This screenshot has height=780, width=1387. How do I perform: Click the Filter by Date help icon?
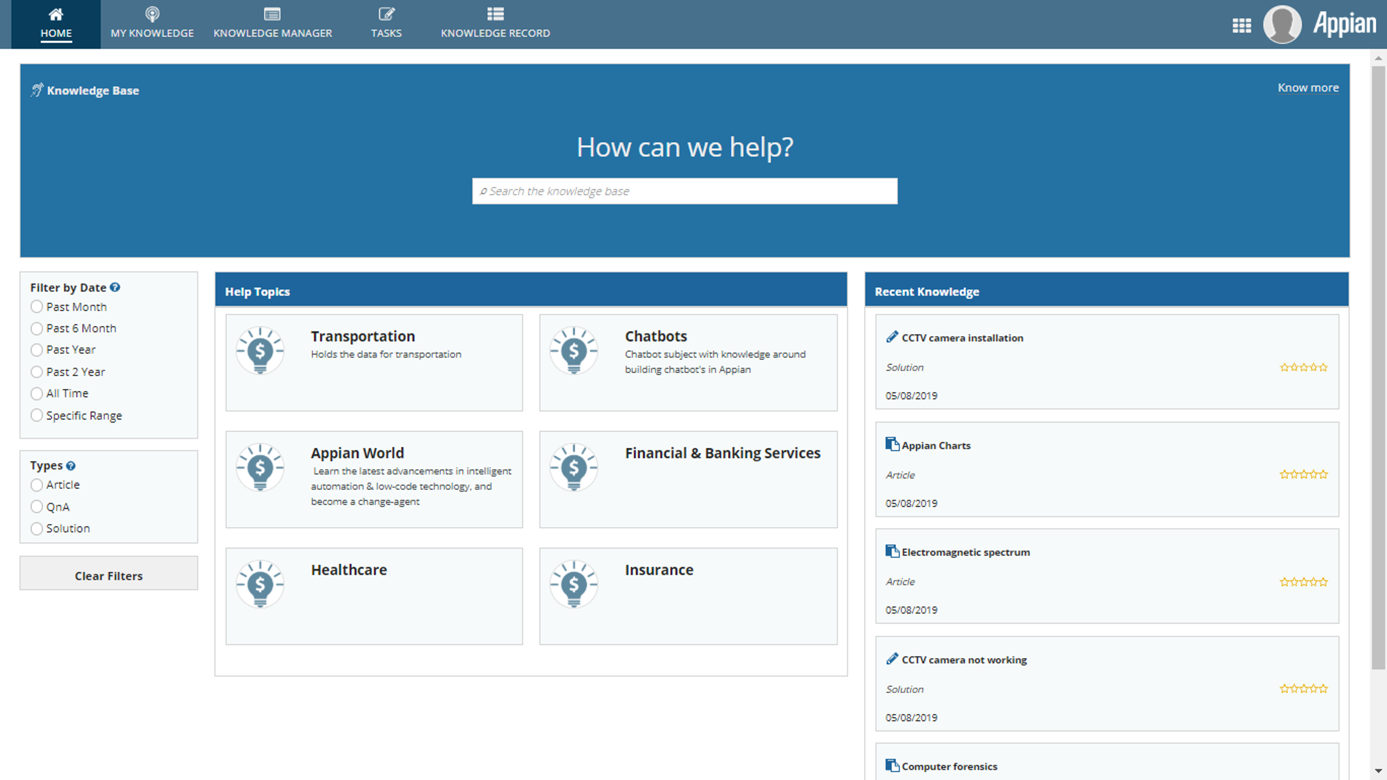point(115,287)
